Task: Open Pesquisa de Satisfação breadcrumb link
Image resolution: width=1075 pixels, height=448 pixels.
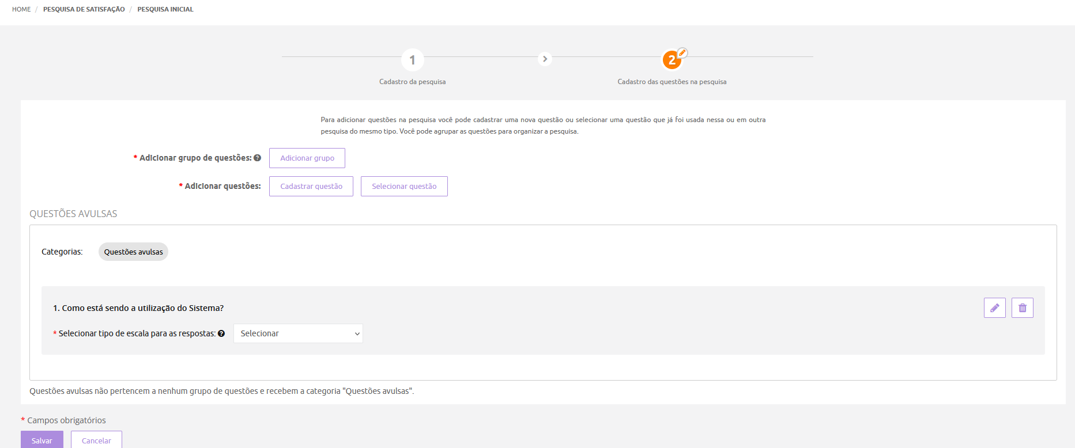Action: click(84, 9)
